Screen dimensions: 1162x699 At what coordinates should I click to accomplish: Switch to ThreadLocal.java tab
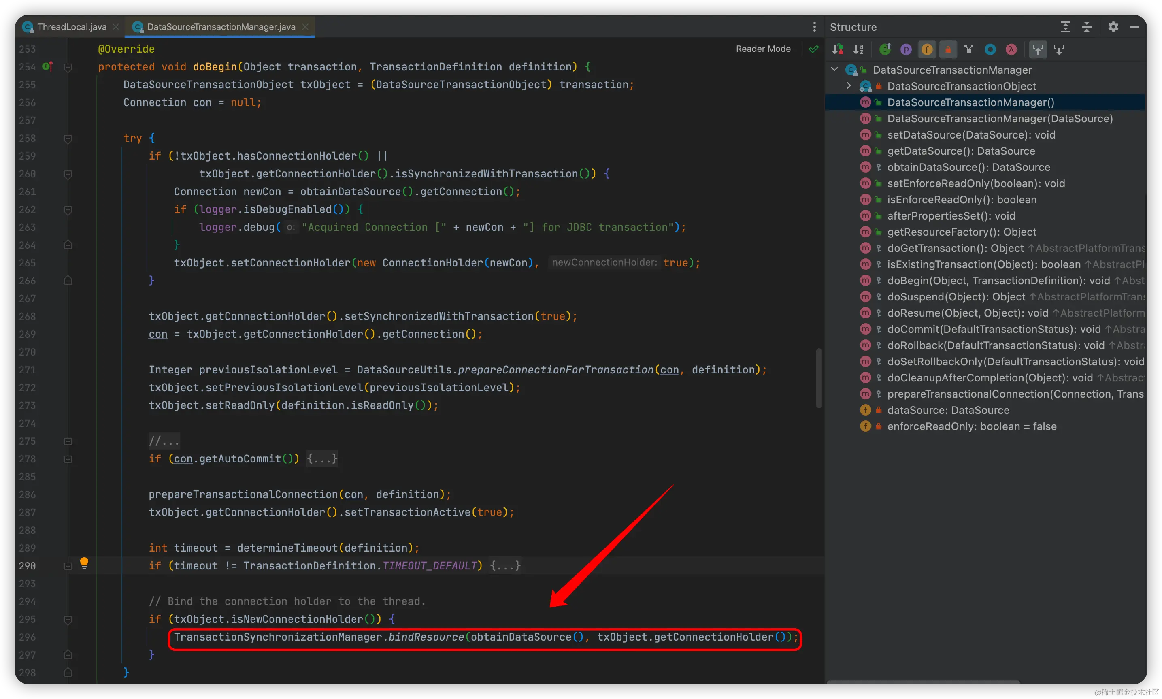click(72, 27)
